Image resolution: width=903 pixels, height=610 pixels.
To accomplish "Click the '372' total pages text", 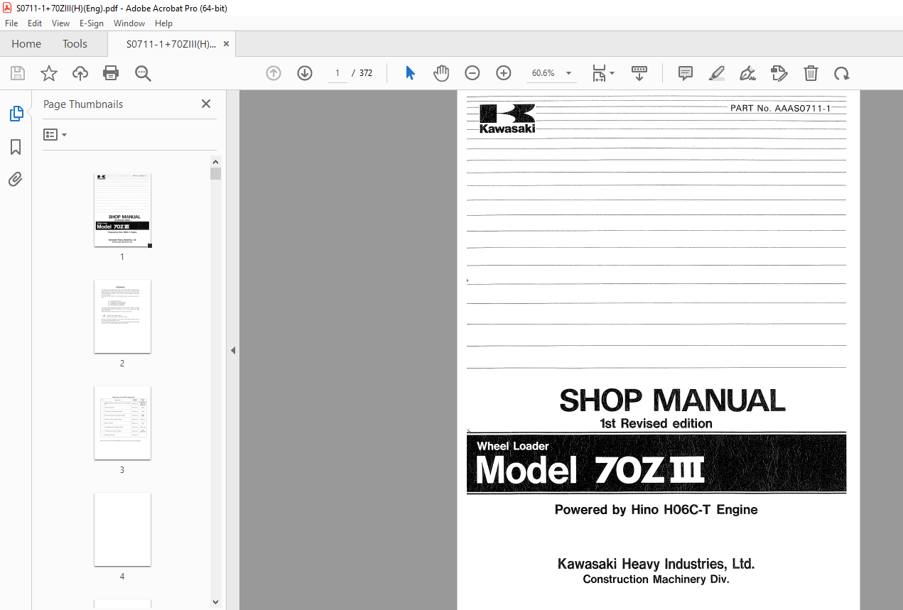I will point(366,73).
